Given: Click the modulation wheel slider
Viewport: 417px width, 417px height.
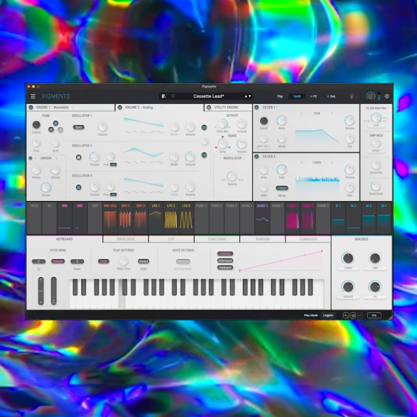Looking at the screenshot, I should [x=54, y=291].
